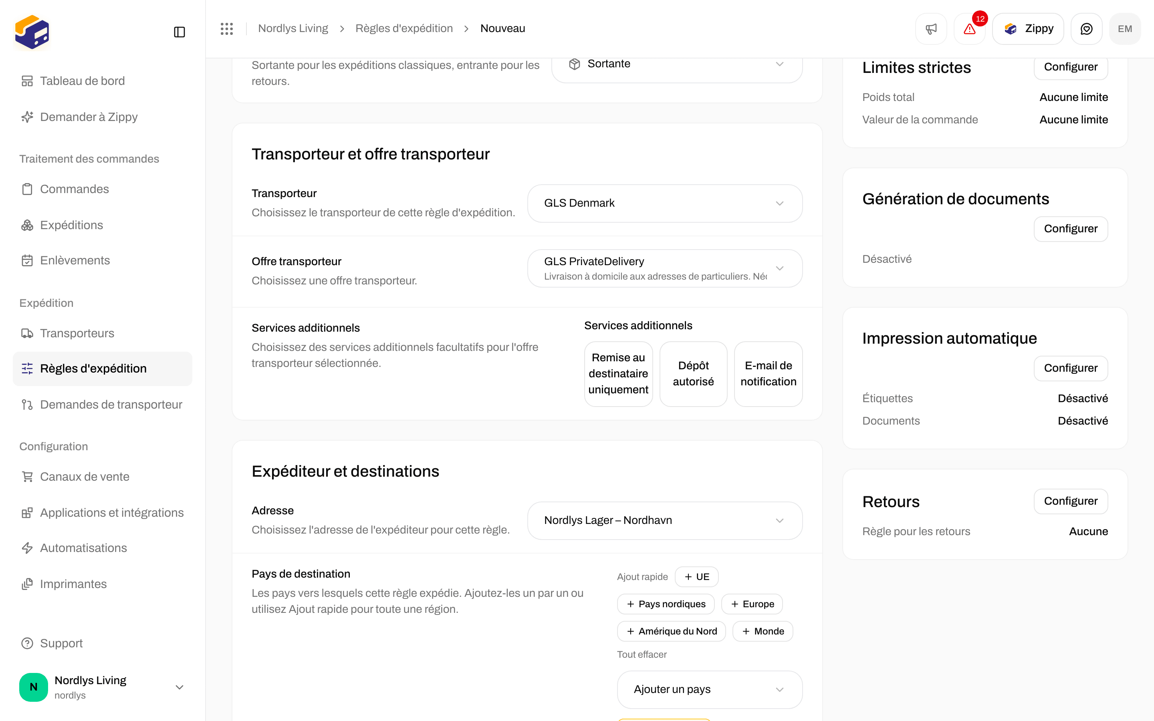Open the chat support icon in header

[x=1086, y=29]
